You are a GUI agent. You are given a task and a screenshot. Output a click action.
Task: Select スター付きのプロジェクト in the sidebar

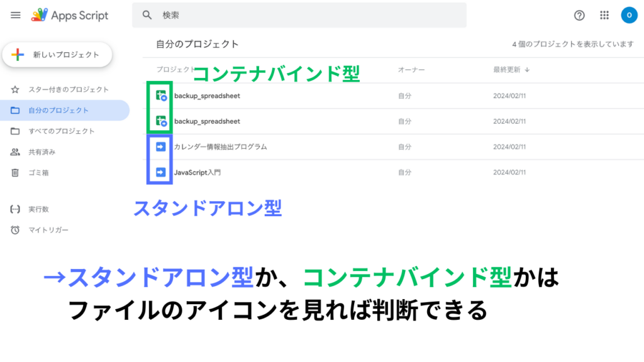coord(68,90)
